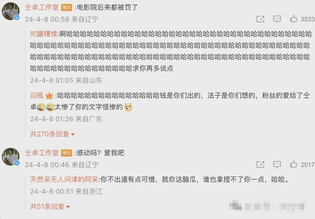Reply to the '感动吗？爱我吧' comment
315x219 pixels.
[277, 165]
